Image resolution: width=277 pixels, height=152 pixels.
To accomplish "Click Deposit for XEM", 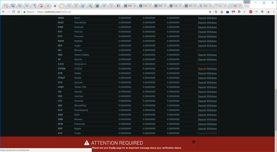I will [202, 115].
